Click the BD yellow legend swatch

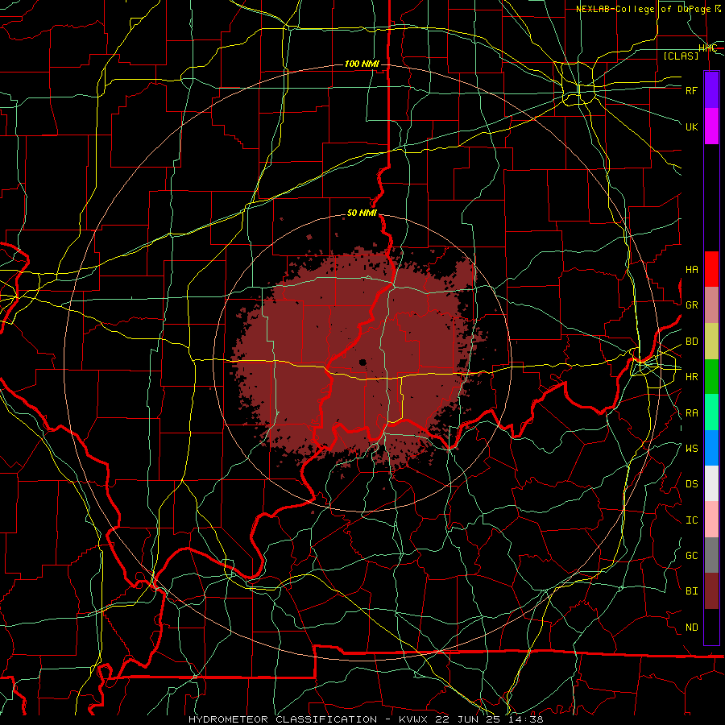[x=711, y=341]
